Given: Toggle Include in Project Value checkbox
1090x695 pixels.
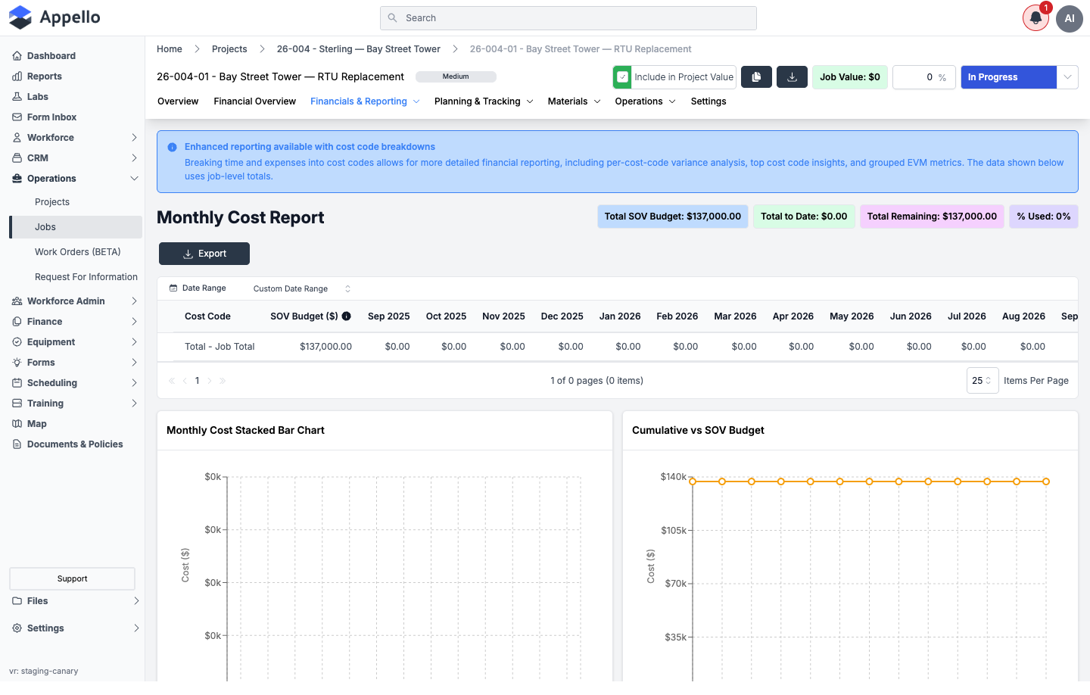Looking at the screenshot, I should coord(622,77).
